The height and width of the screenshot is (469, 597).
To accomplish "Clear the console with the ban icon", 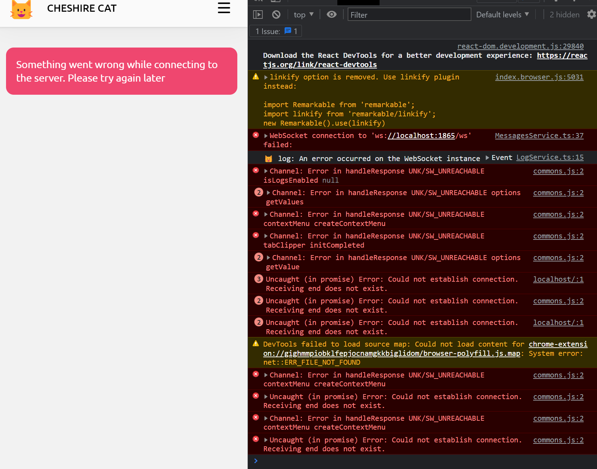I will tap(276, 14).
